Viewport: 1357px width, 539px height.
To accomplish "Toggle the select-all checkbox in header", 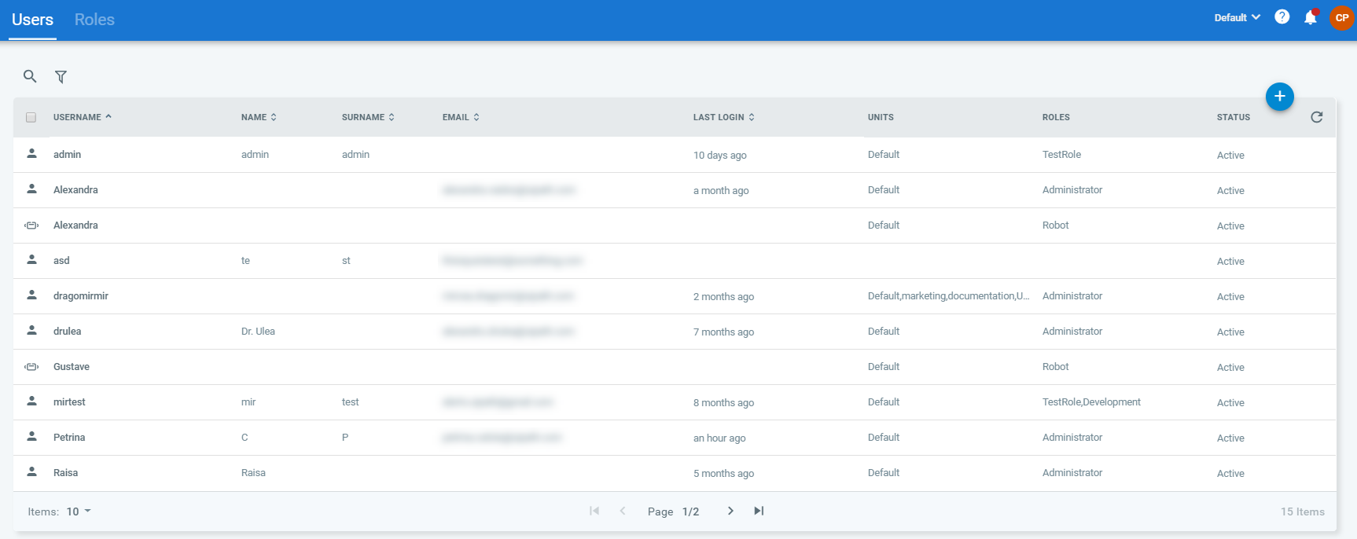I will tap(31, 117).
